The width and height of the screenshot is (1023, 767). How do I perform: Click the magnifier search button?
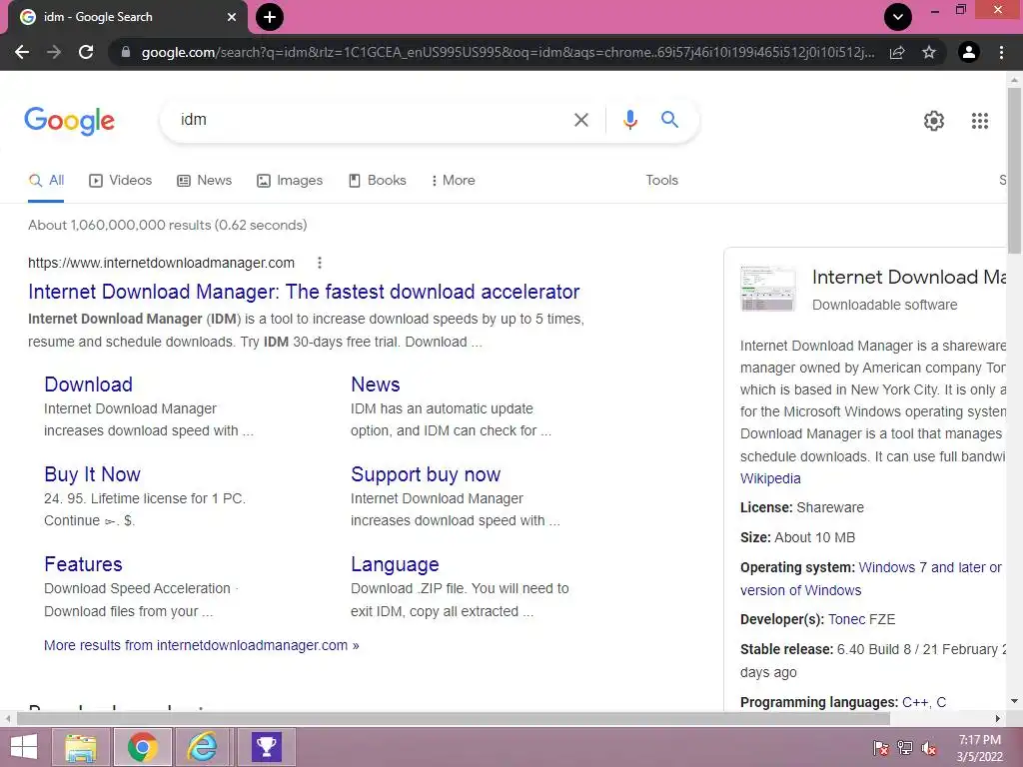point(669,120)
